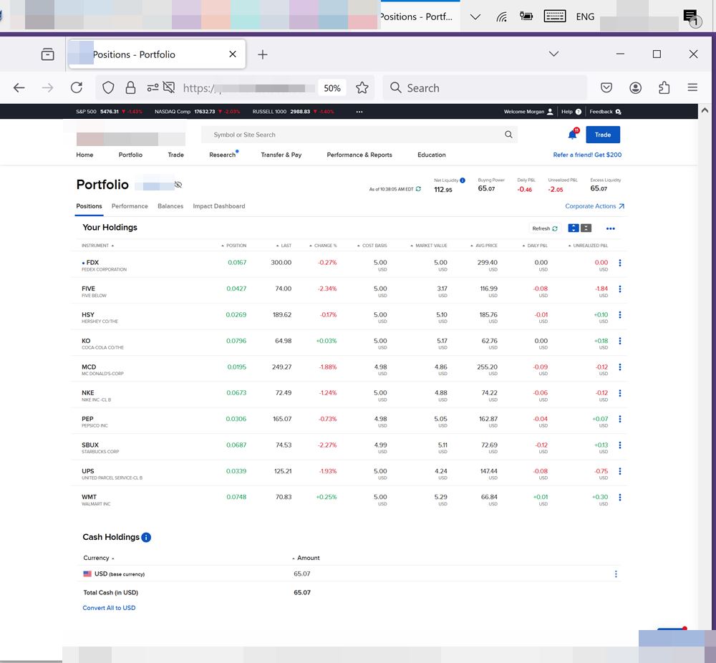Open three-dot menu for FIVE row
The width and height of the screenshot is (716, 663).
coord(619,289)
